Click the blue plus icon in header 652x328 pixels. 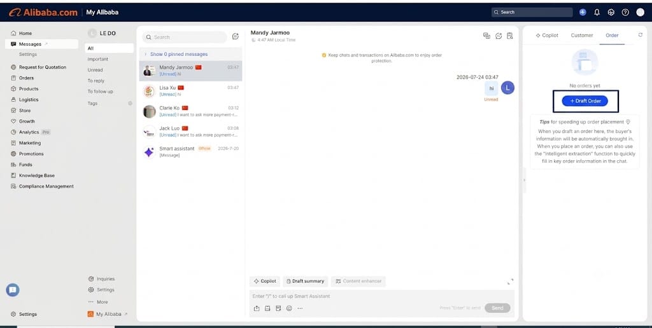point(583,13)
